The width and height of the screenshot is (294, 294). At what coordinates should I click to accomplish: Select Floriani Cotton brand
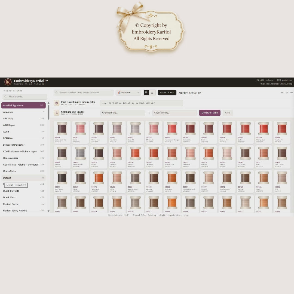click(23, 204)
